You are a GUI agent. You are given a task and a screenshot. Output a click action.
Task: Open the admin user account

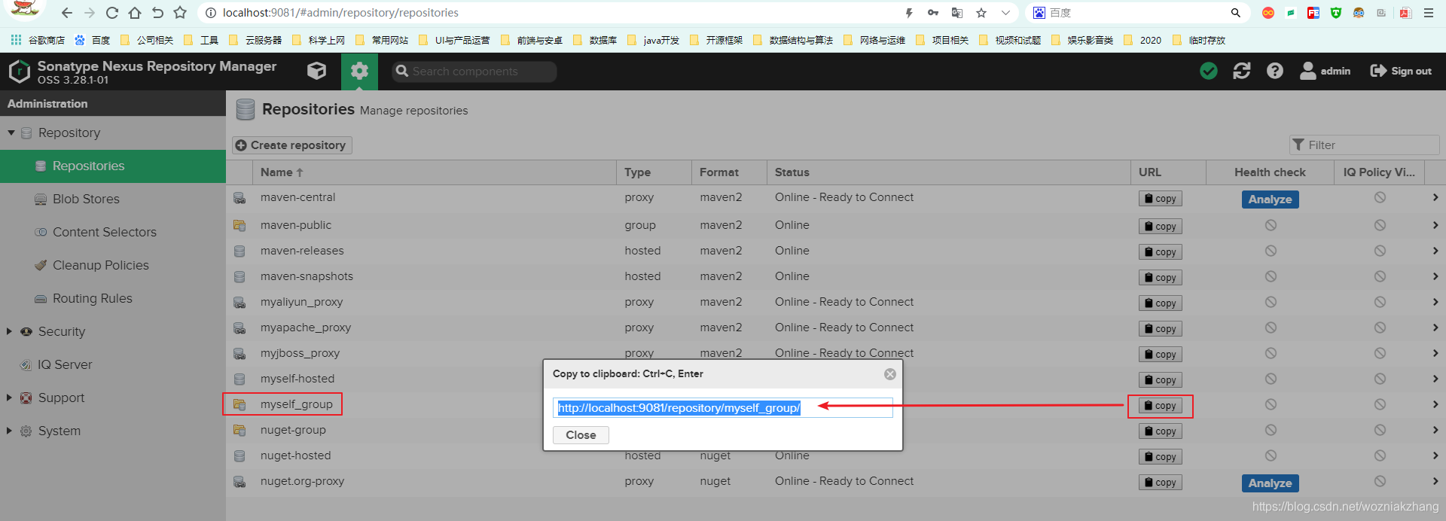pos(1325,71)
